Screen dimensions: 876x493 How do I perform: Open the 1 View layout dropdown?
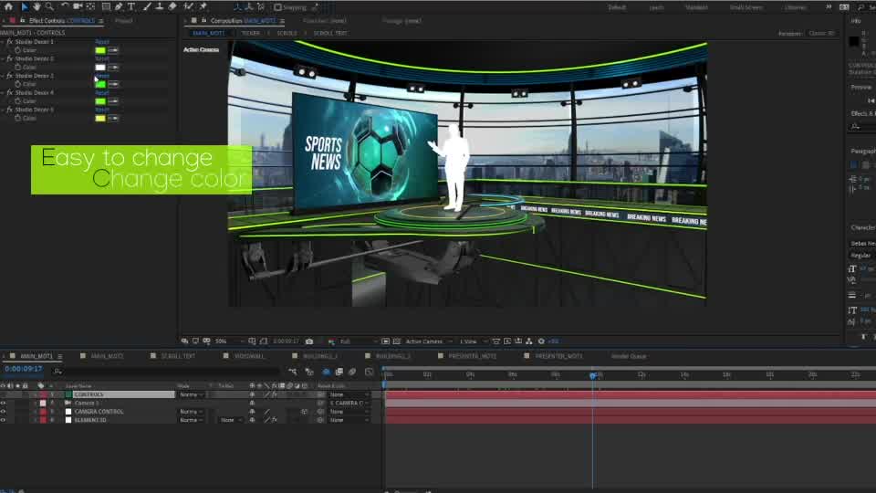[474, 341]
